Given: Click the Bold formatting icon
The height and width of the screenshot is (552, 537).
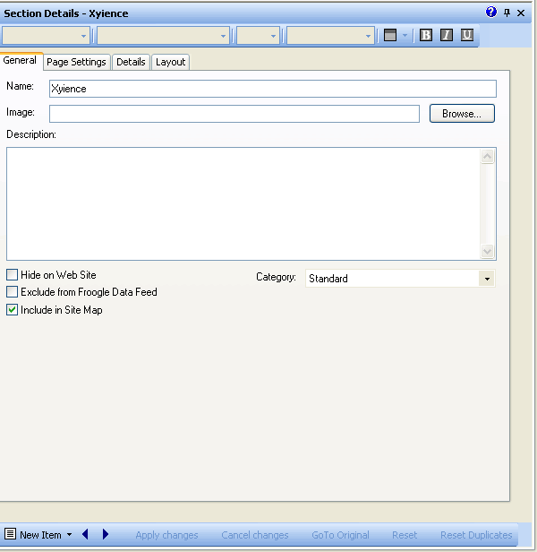Looking at the screenshot, I should pos(426,35).
